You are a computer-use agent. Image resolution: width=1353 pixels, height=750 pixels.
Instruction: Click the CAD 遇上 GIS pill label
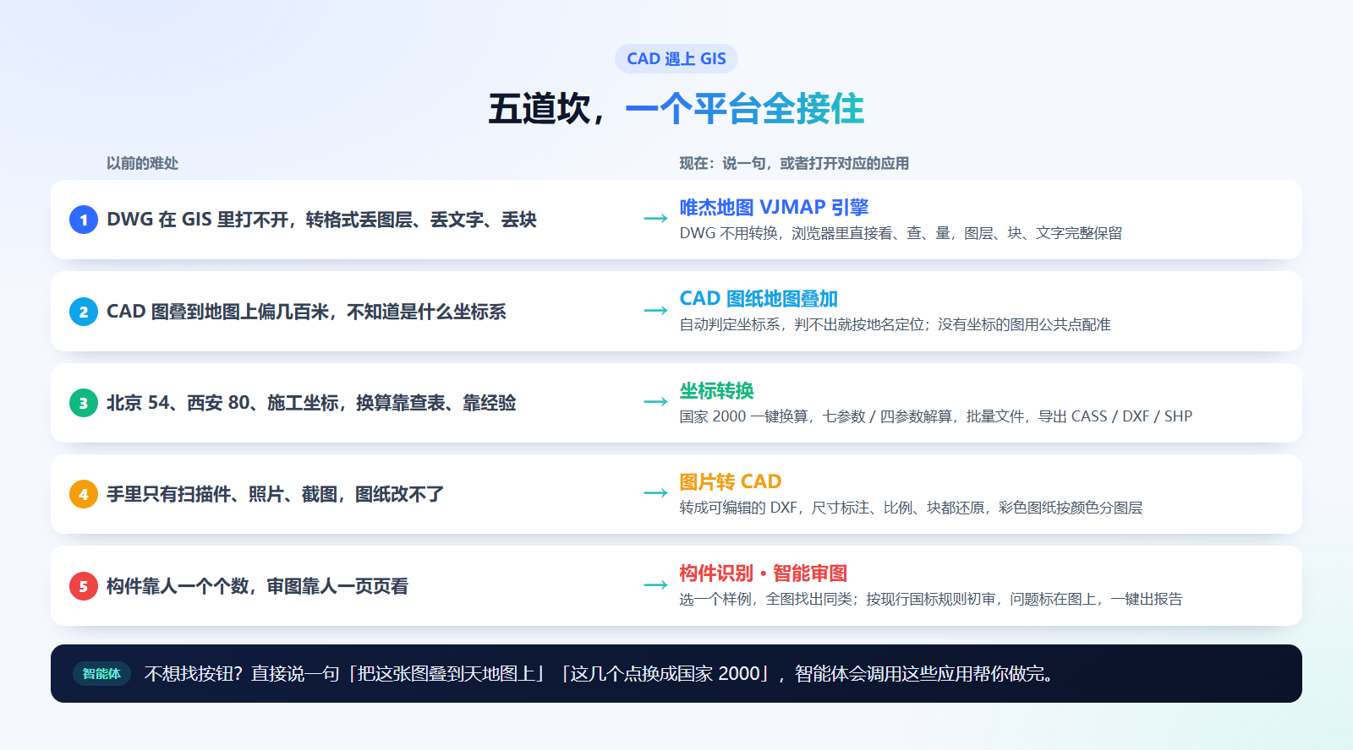tap(676, 59)
